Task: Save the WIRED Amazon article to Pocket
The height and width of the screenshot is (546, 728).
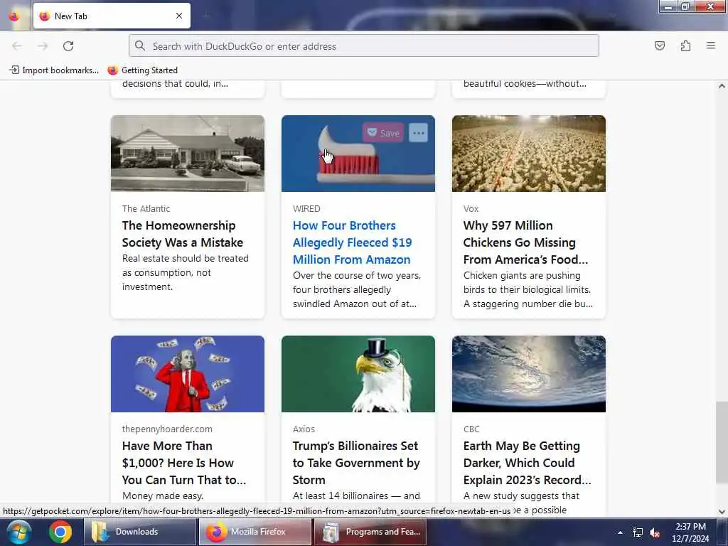Action: pyautogui.click(x=383, y=133)
